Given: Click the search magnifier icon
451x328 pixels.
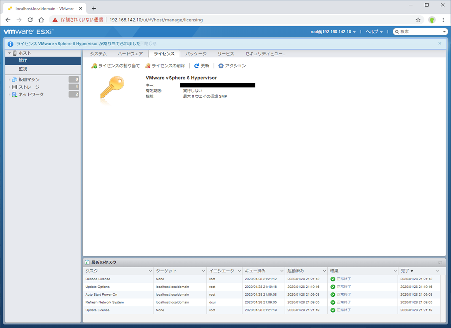Looking at the screenshot, I should click(397, 32).
